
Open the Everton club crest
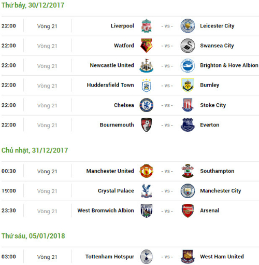[188, 125]
